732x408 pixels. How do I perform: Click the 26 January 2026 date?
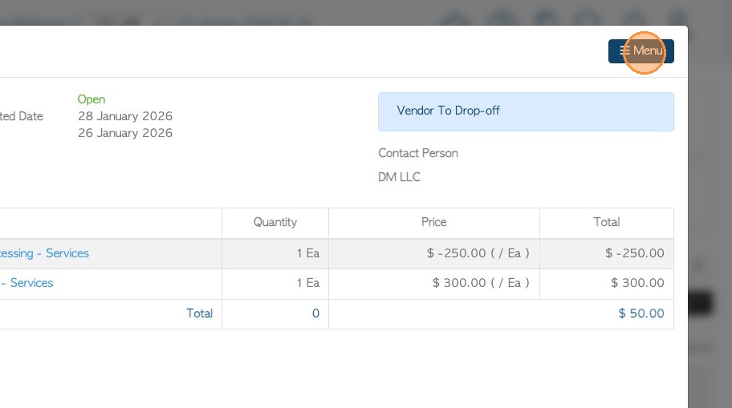pyautogui.click(x=125, y=133)
